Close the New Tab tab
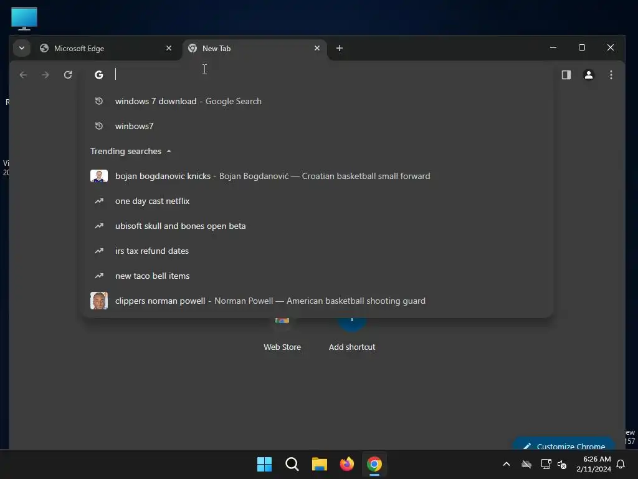The height and width of the screenshot is (479, 638). pyautogui.click(x=317, y=48)
